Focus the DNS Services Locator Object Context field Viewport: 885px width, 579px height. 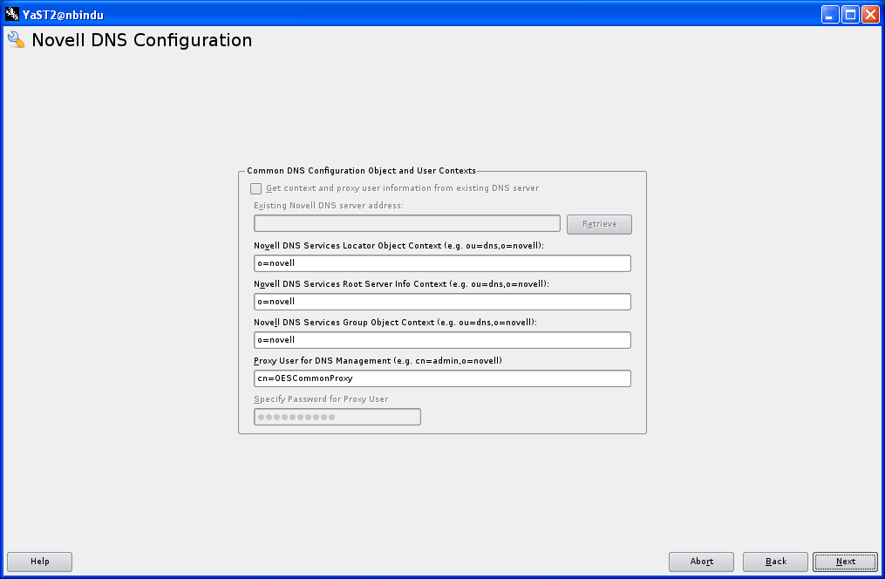pos(442,263)
